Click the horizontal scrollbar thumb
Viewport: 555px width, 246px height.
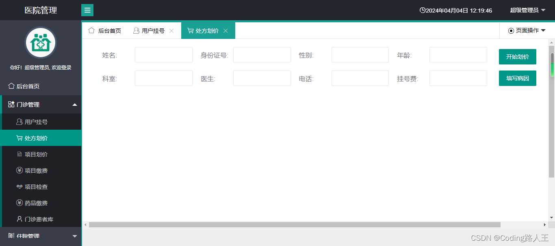(295, 225)
